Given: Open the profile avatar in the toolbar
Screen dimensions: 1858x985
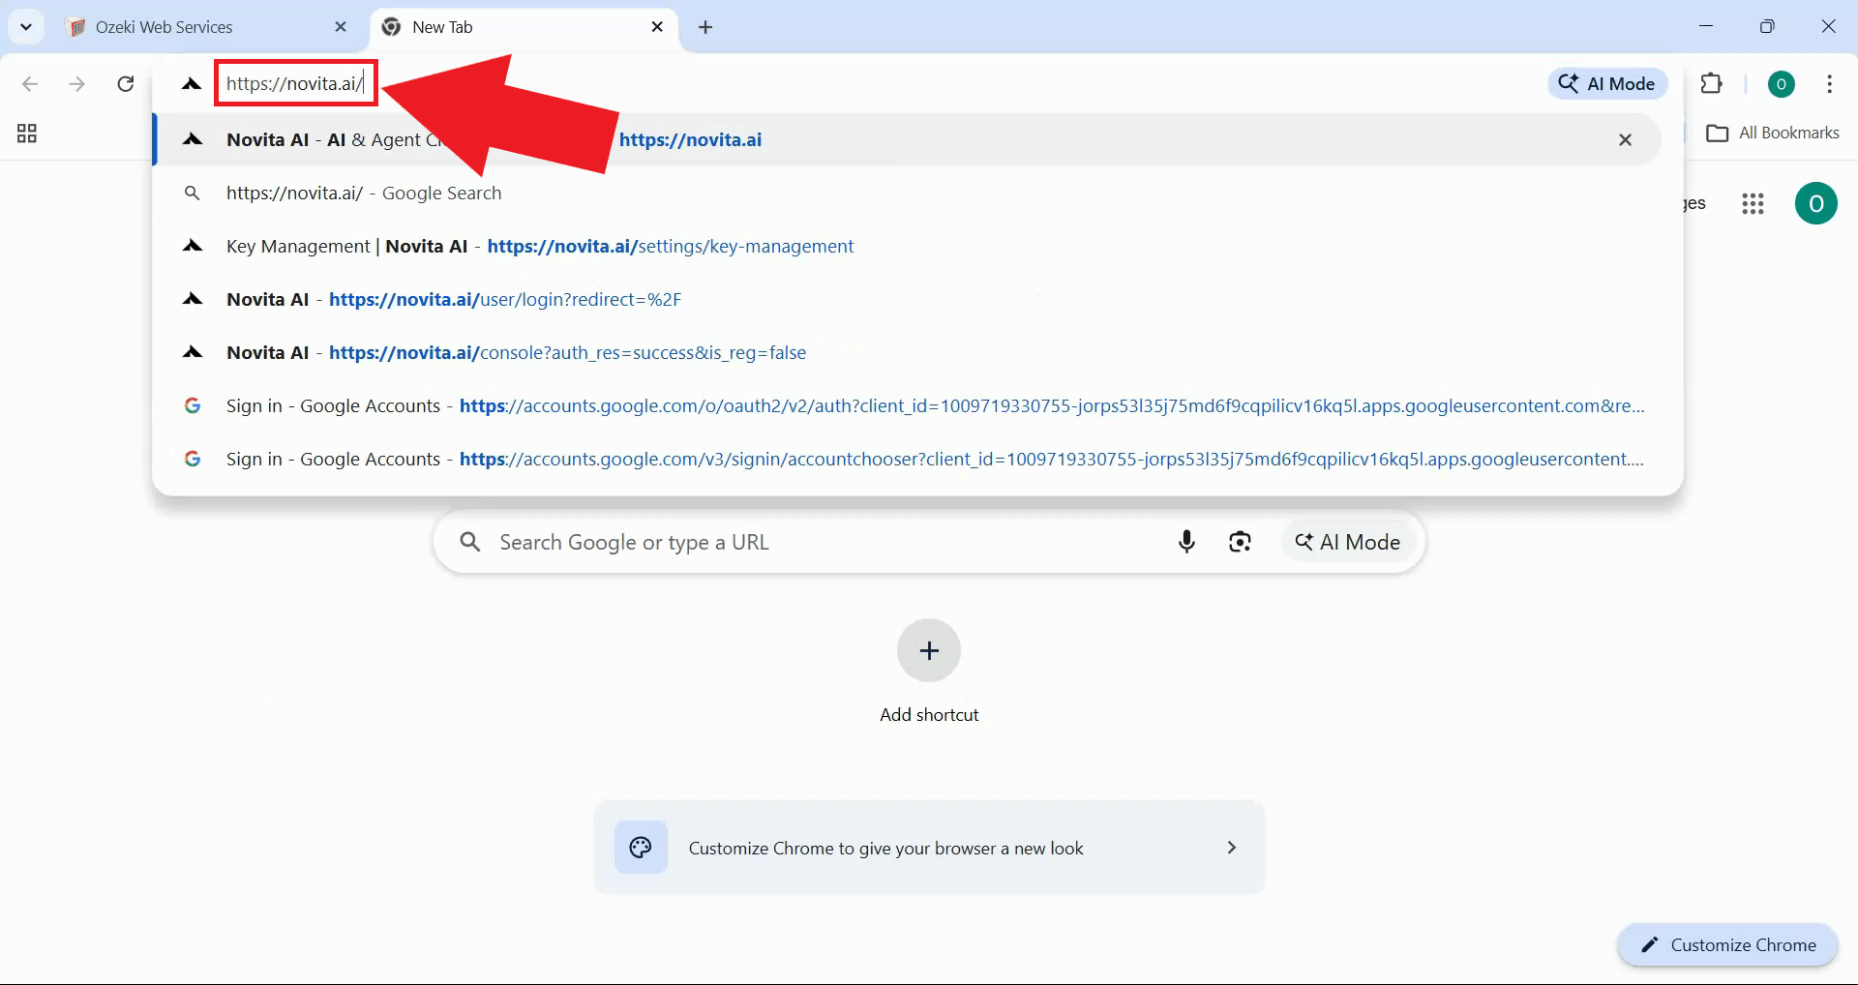Looking at the screenshot, I should tap(1782, 84).
